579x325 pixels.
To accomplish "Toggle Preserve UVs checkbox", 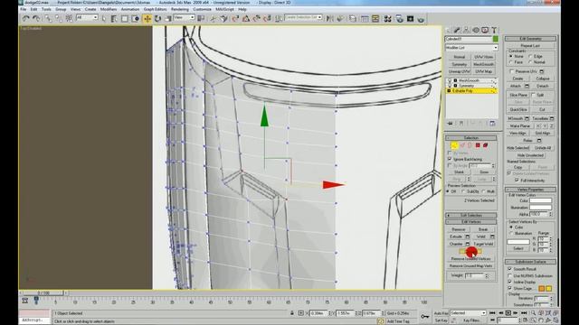I will pyautogui.click(x=512, y=71).
